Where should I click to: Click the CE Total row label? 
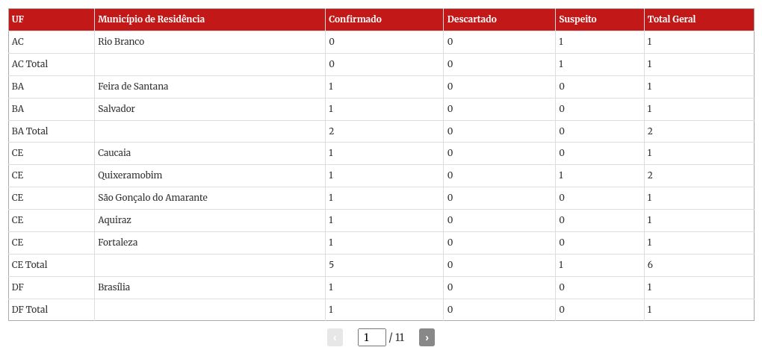[30, 265]
